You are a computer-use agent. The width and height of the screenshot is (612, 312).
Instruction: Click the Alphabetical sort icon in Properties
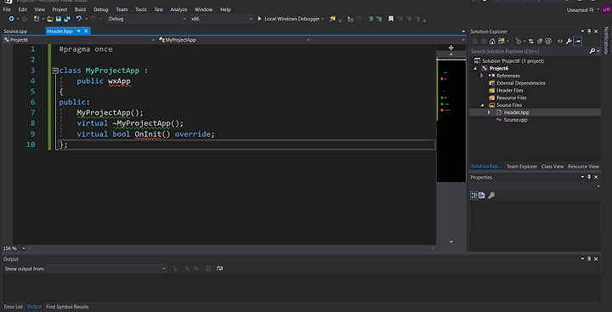coord(482,196)
